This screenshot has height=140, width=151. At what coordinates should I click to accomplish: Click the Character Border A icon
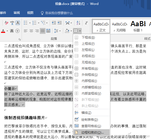pyautogui.click(x=18, y=23)
